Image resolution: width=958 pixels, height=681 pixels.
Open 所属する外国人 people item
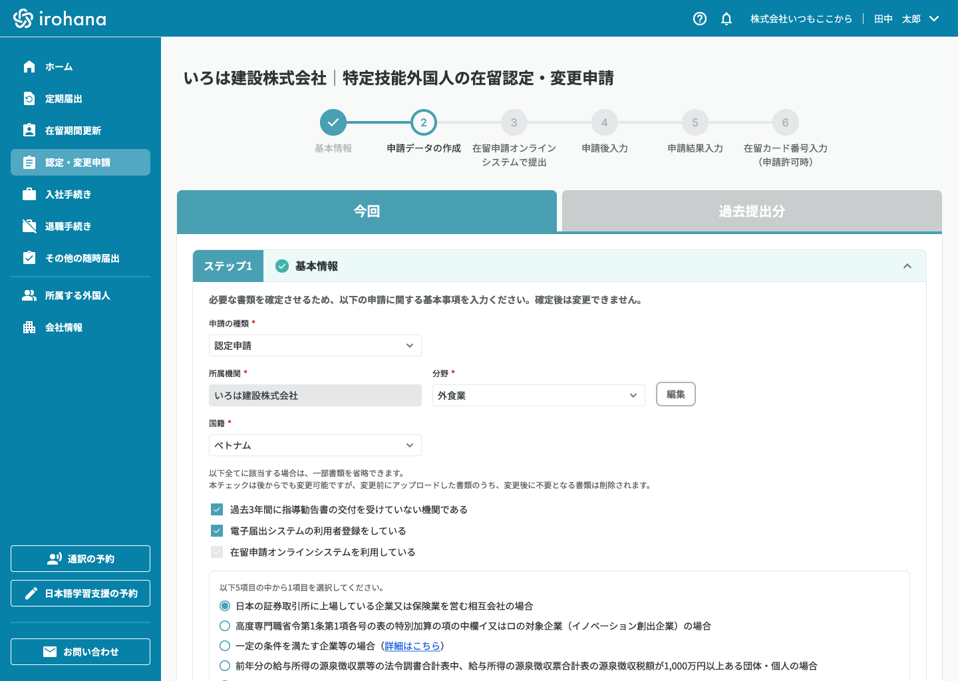pyautogui.click(x=77, y=295)
